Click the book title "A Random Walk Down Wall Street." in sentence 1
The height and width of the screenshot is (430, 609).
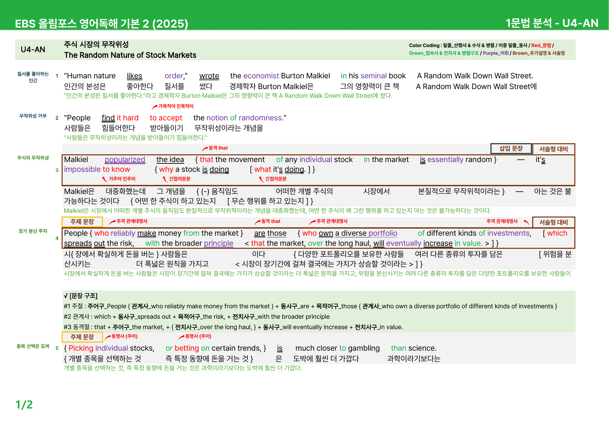click(475, 76)
